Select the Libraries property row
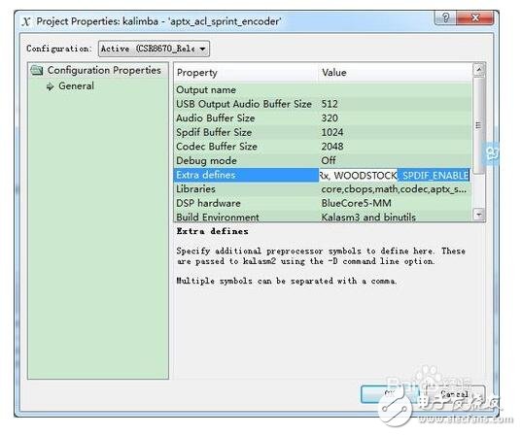Viewport: 521px width, 435px height. coord(322,189)
